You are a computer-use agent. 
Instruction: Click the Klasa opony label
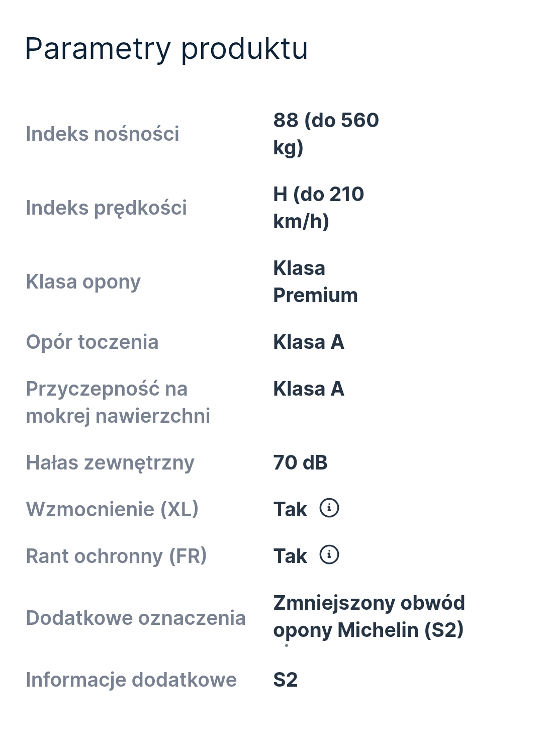[83, 282]
